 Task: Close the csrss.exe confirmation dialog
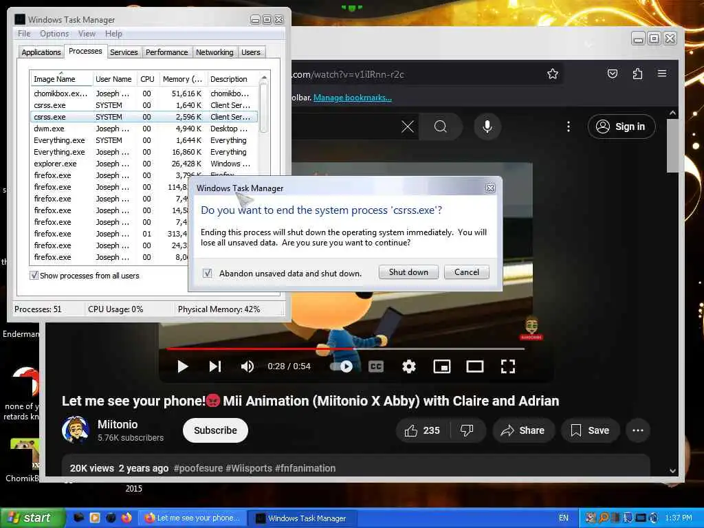click(x=490, y=188)
